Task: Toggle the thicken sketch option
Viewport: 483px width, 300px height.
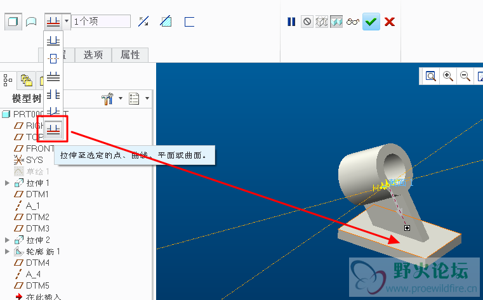Action: click(189, 22)
